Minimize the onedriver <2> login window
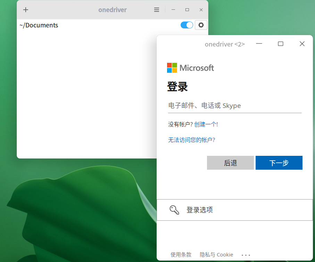315x262 pixels. 259,44
